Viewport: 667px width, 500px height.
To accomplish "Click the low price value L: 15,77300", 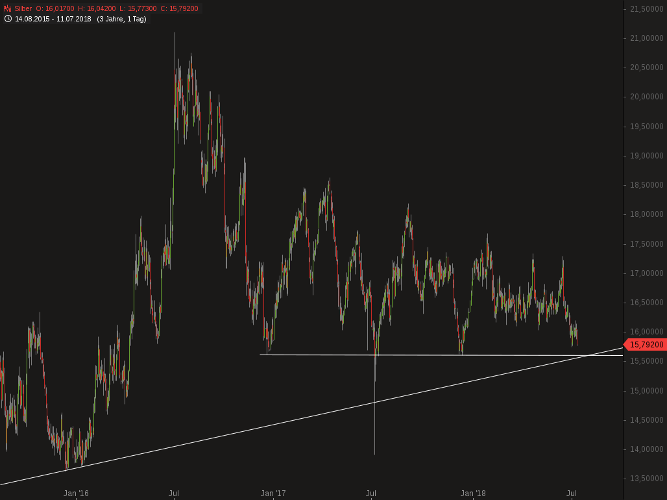I will click(139, 9).
